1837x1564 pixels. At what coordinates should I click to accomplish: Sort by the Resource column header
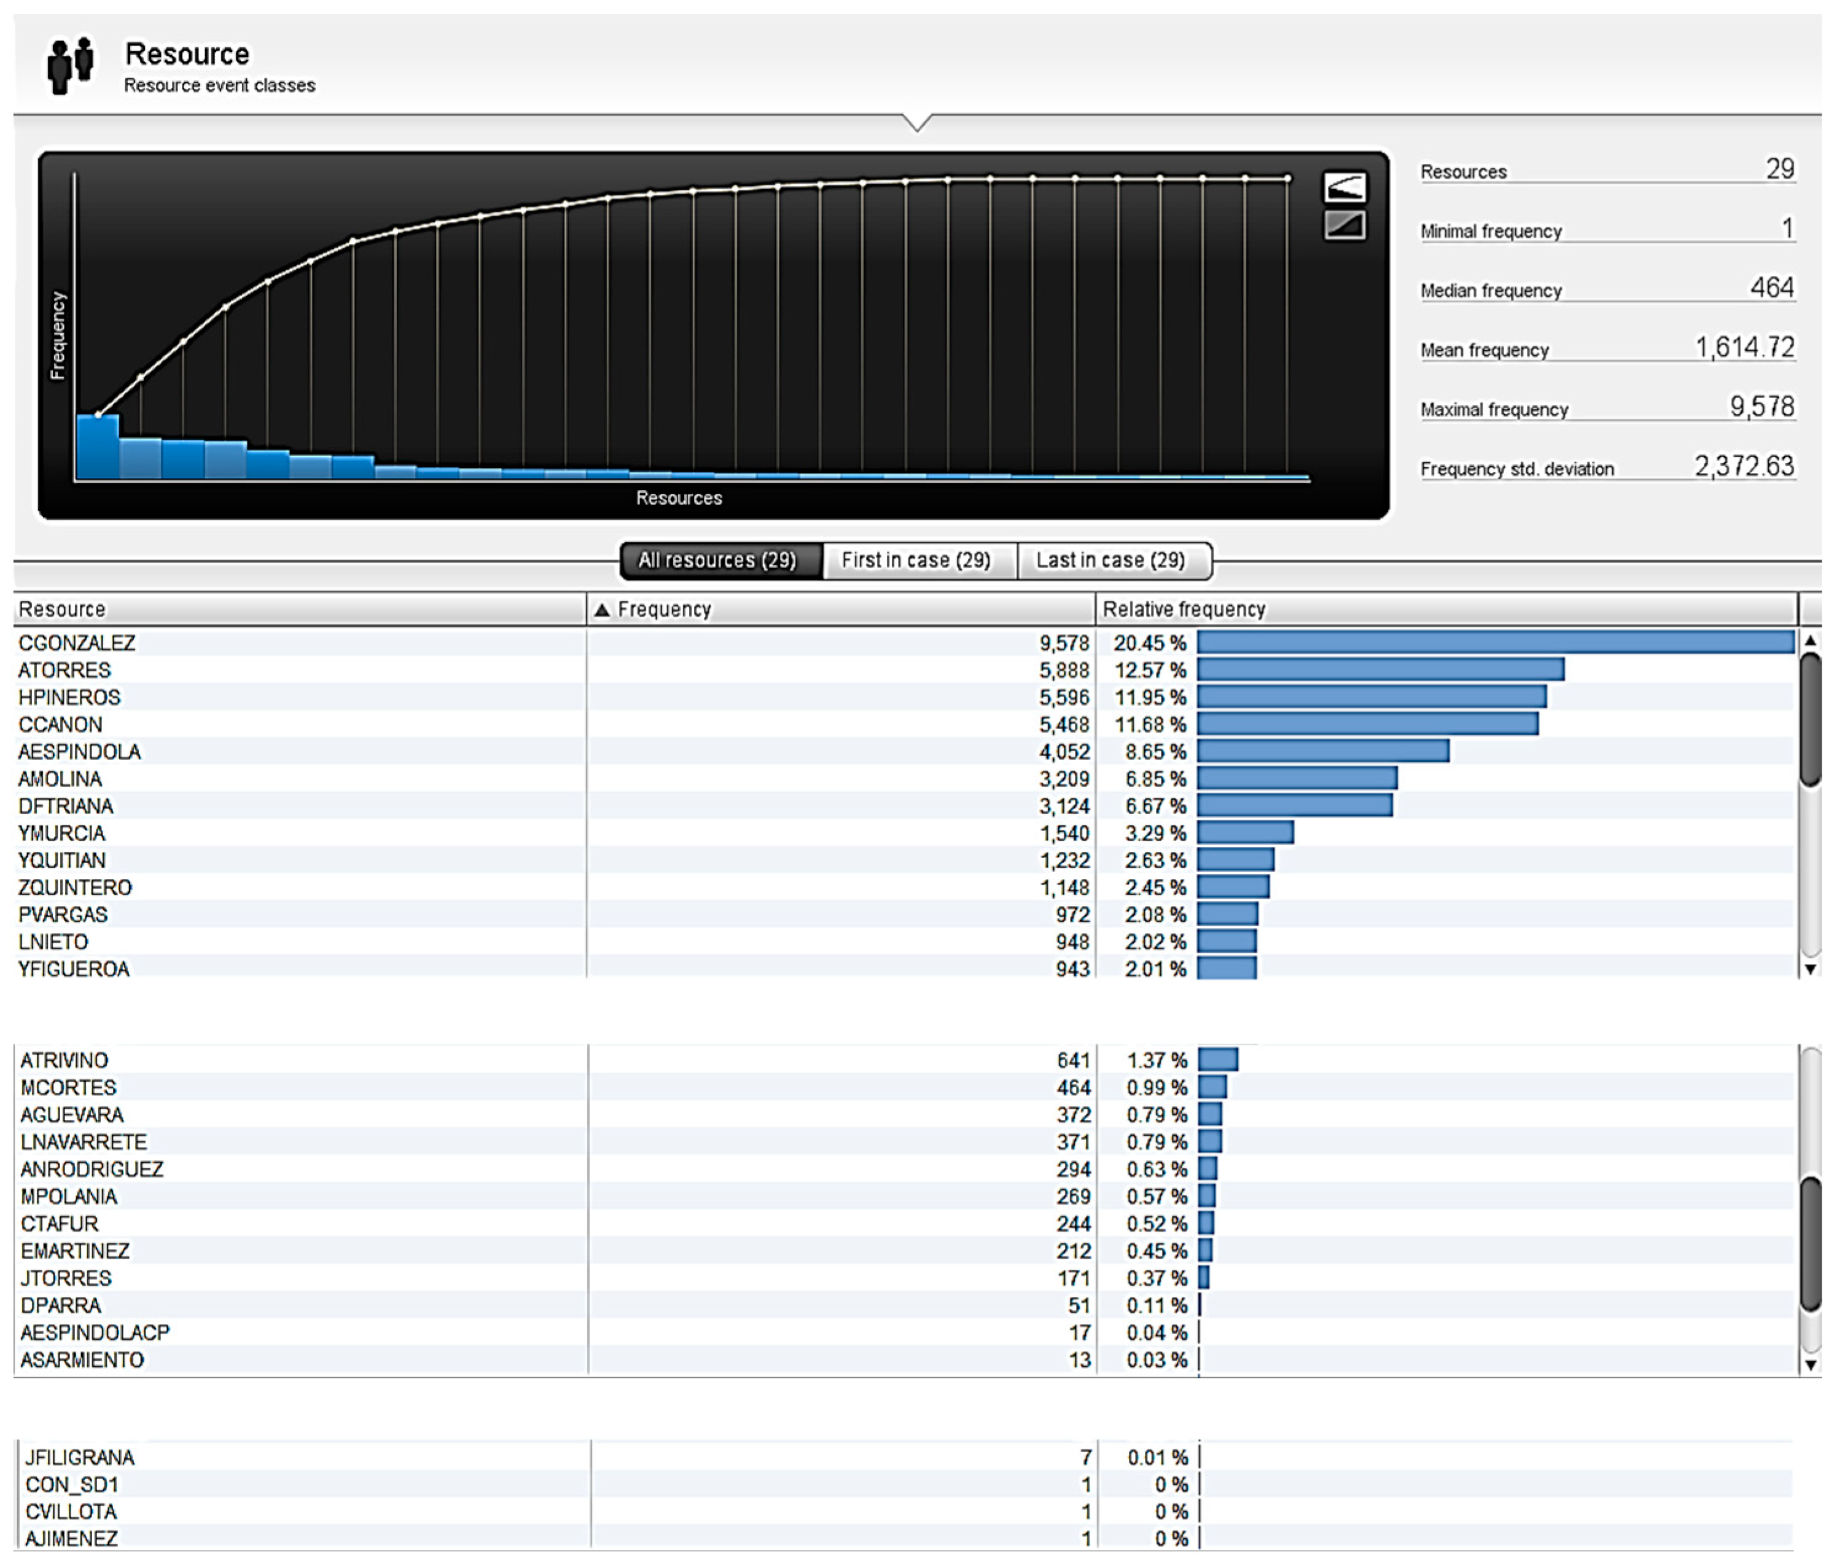pos(62,610)
